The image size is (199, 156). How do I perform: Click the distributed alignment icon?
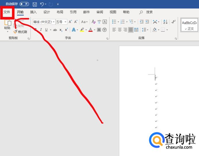136,30
